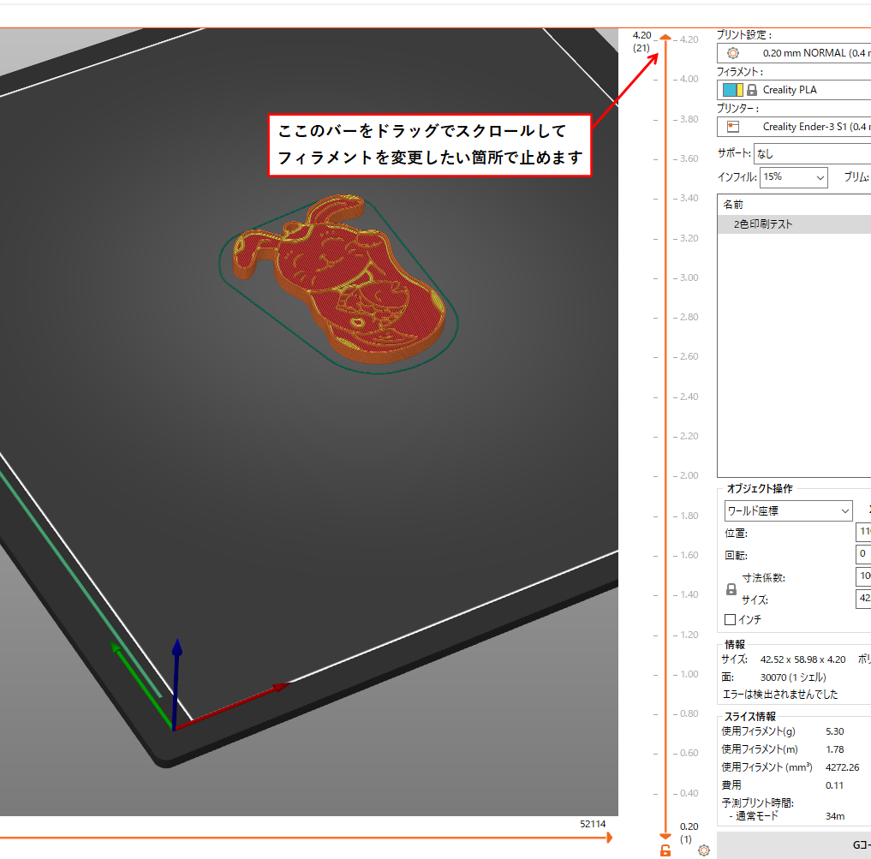Open the サポート dropdown showing なし
This screenshot has width=871, height=859.
pos(812,154)
